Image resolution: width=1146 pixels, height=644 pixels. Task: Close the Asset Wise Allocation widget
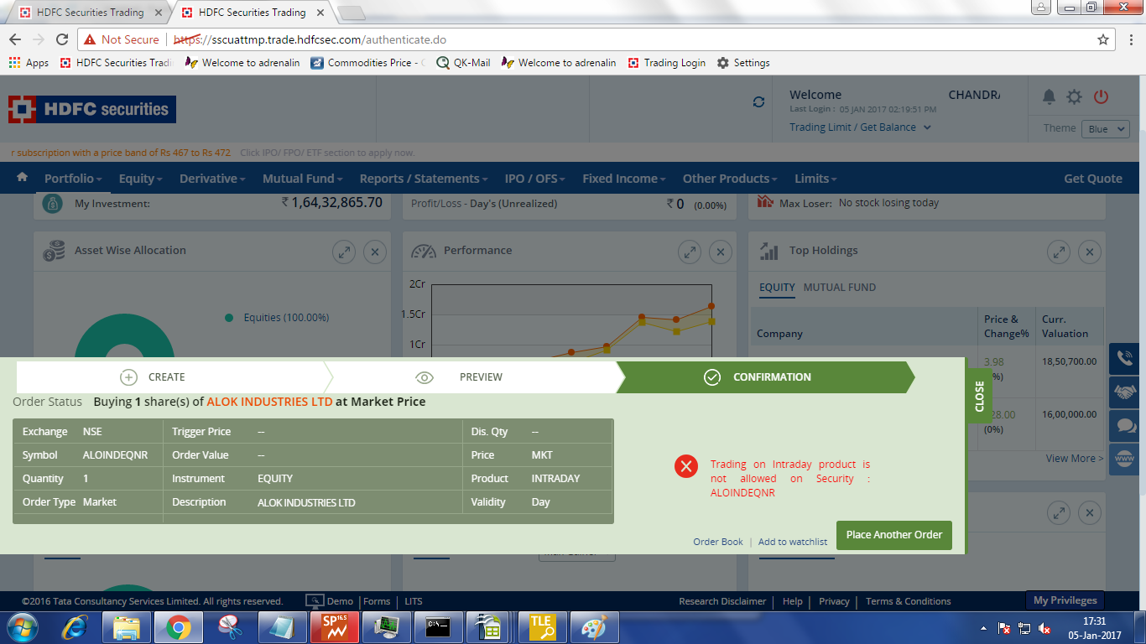(375, 251)
